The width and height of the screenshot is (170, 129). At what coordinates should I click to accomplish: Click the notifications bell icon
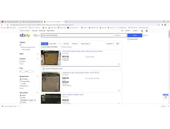pos(142,31)
